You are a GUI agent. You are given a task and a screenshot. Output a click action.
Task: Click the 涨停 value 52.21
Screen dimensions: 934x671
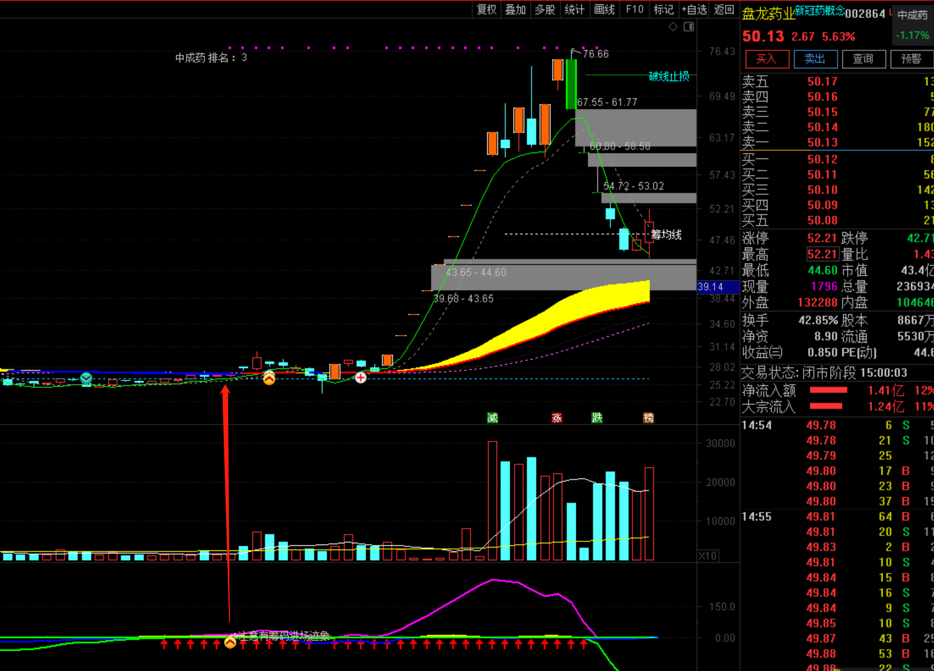pyautogui.click(x=822, y=238)
